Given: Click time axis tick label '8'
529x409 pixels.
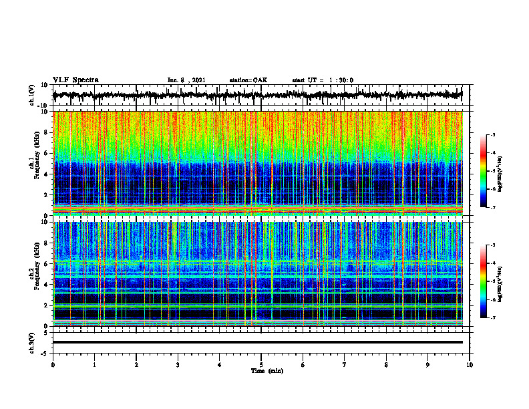Looking at the screenshot, I should coord(386,365).
